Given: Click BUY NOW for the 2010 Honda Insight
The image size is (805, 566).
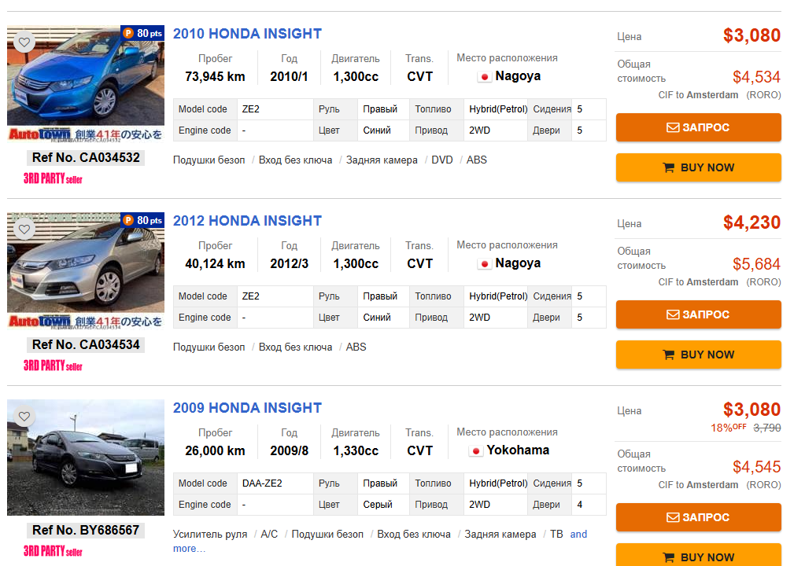Looking at the screenshot, I should point(698,167).
